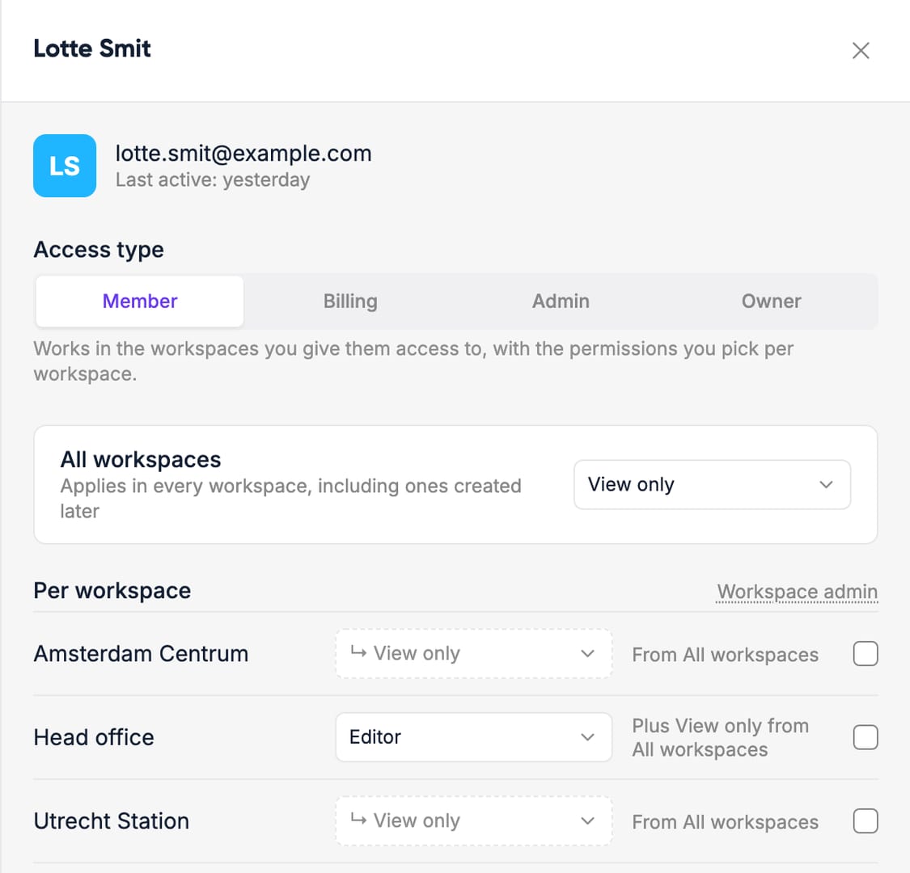Open the All workspaces permission dropdown
910x873 pixels.
point(712,484)
